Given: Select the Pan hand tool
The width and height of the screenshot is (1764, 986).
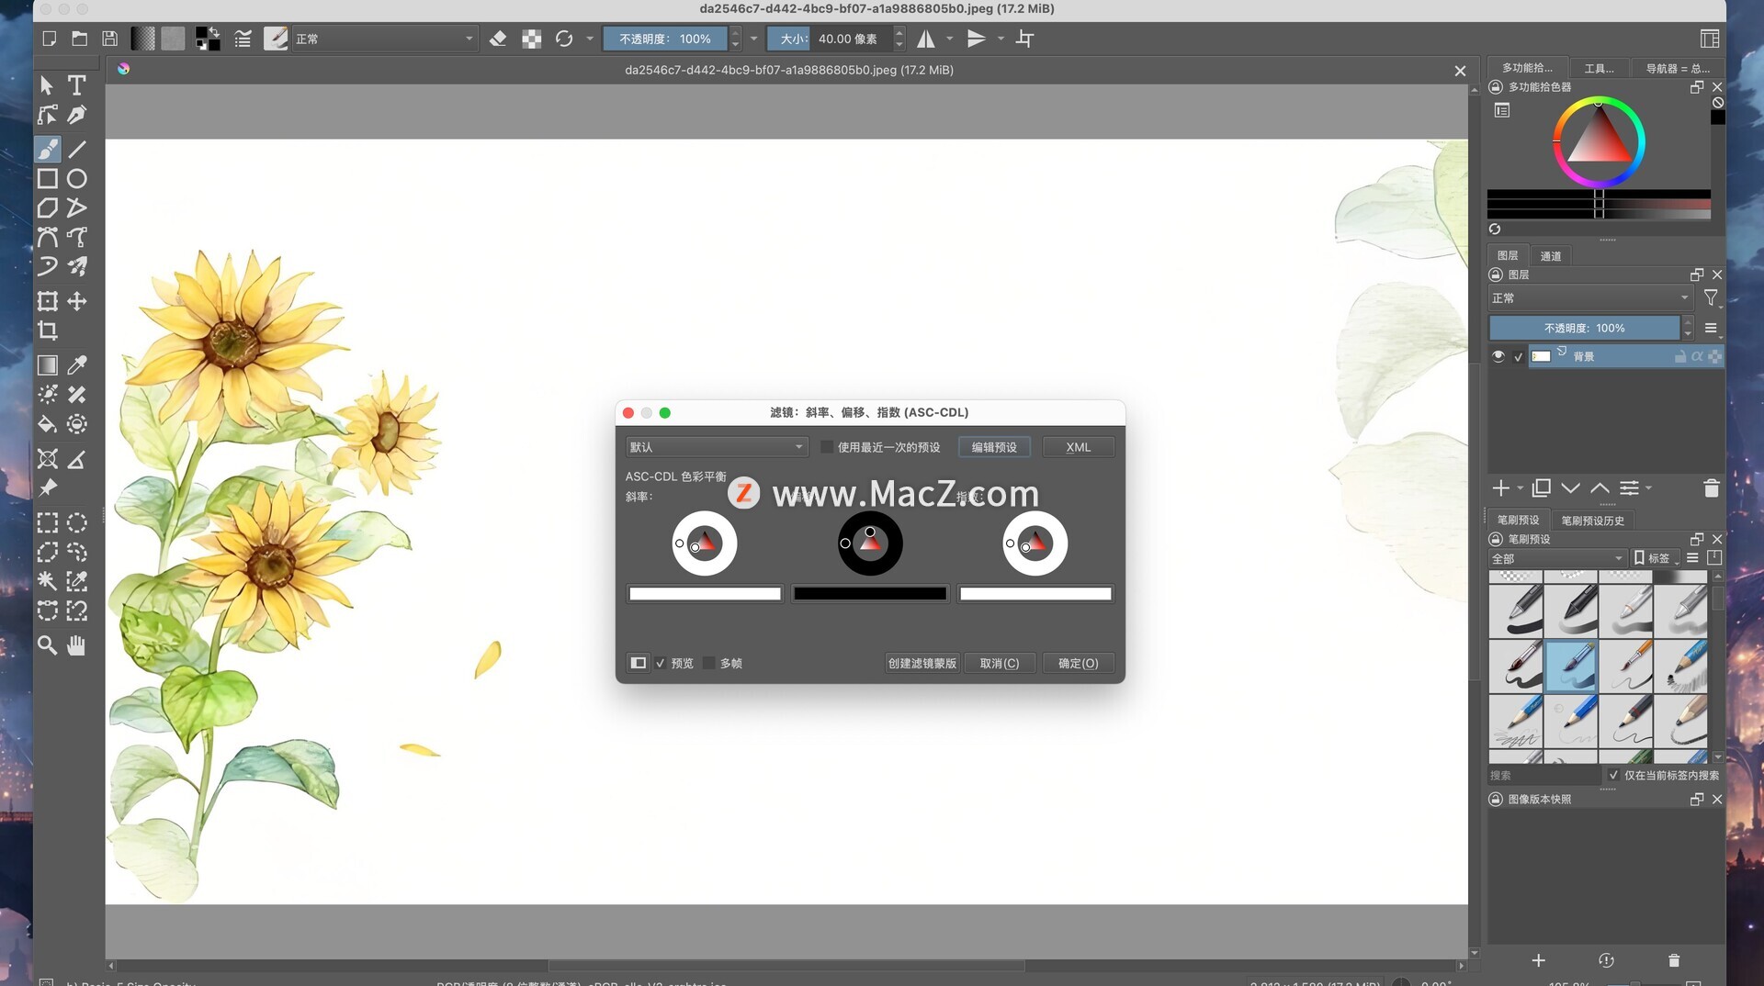Looking at the screenshot, I should point(77,645).
